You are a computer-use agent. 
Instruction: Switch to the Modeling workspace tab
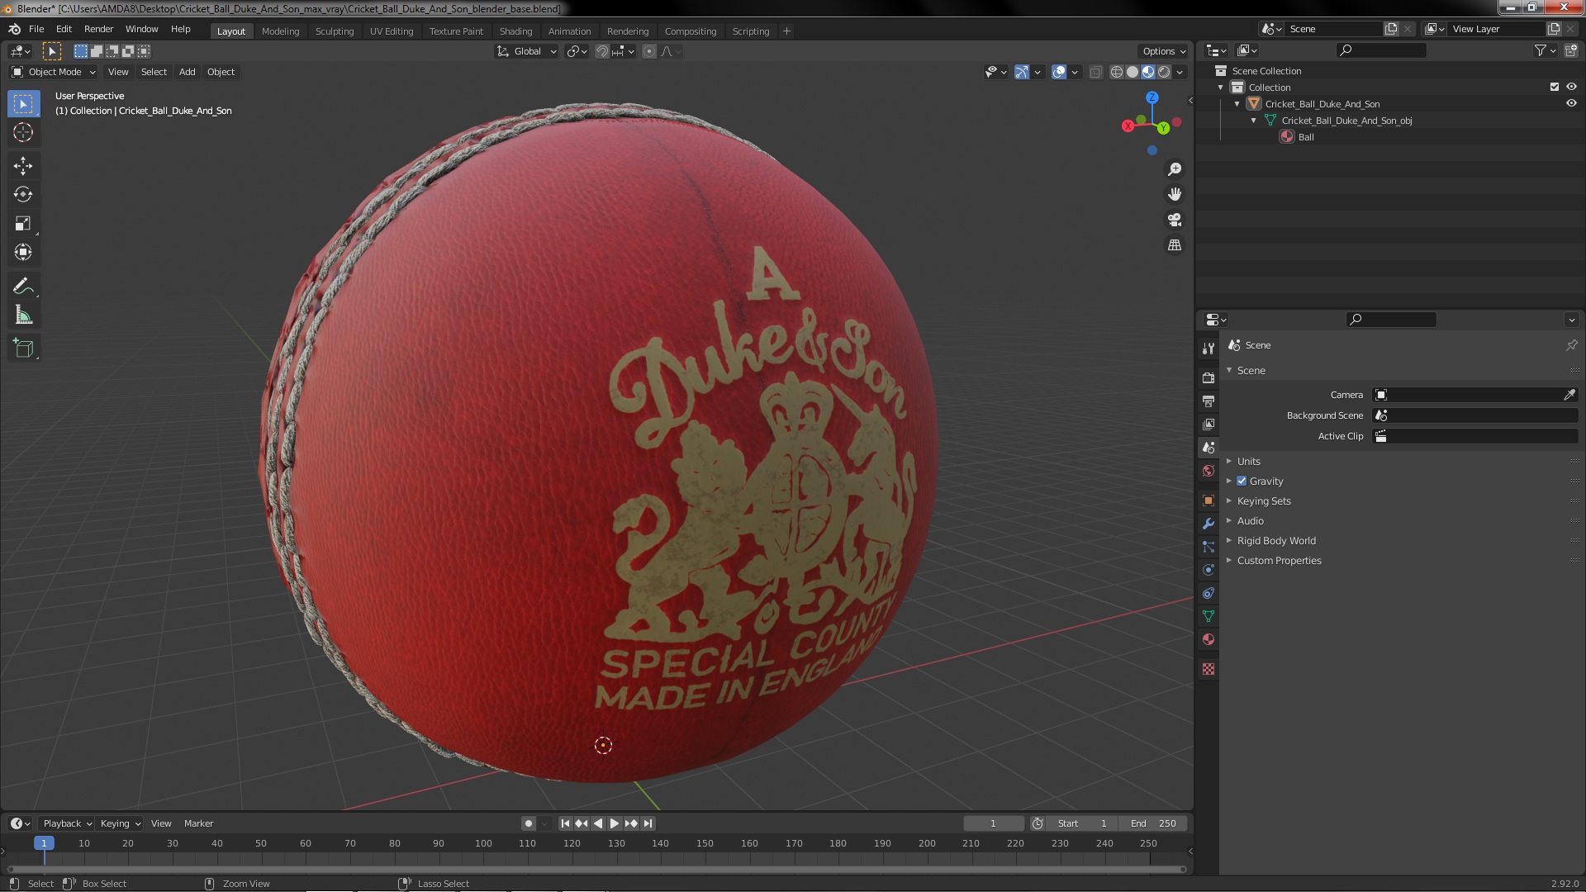tap(280, 31)
